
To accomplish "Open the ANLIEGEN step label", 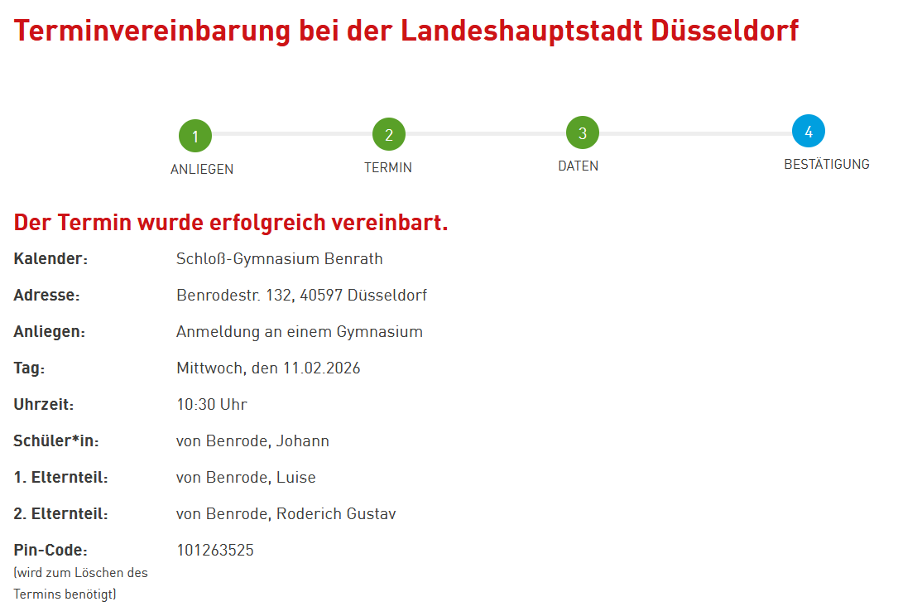I will (202, 169).
